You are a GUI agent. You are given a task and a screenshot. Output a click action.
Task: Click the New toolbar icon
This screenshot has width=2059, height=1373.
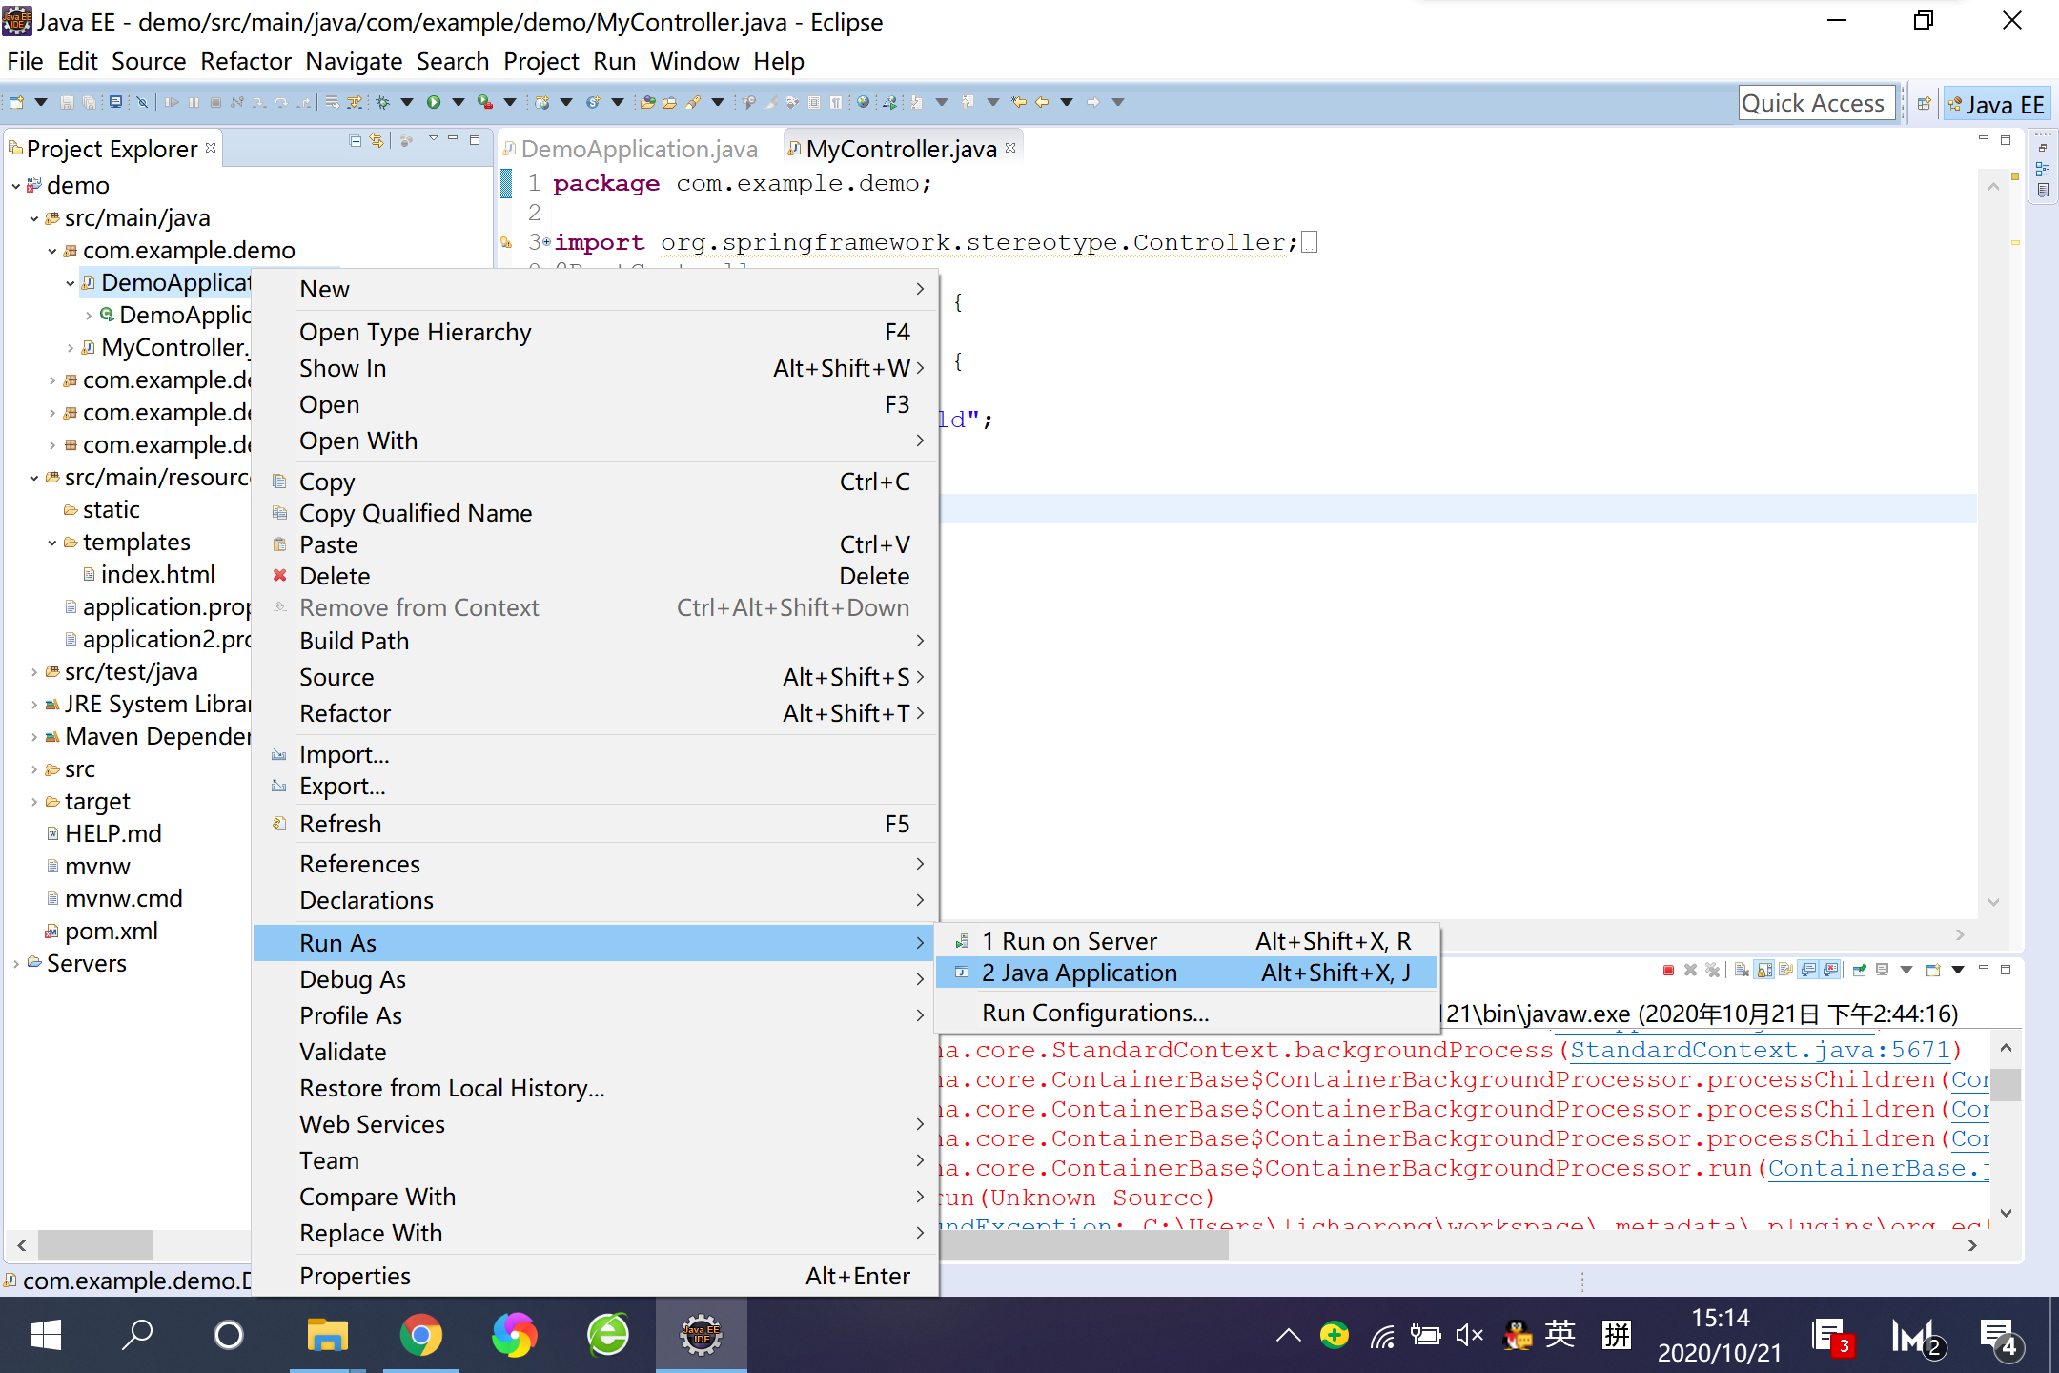[x=16, y=102]
